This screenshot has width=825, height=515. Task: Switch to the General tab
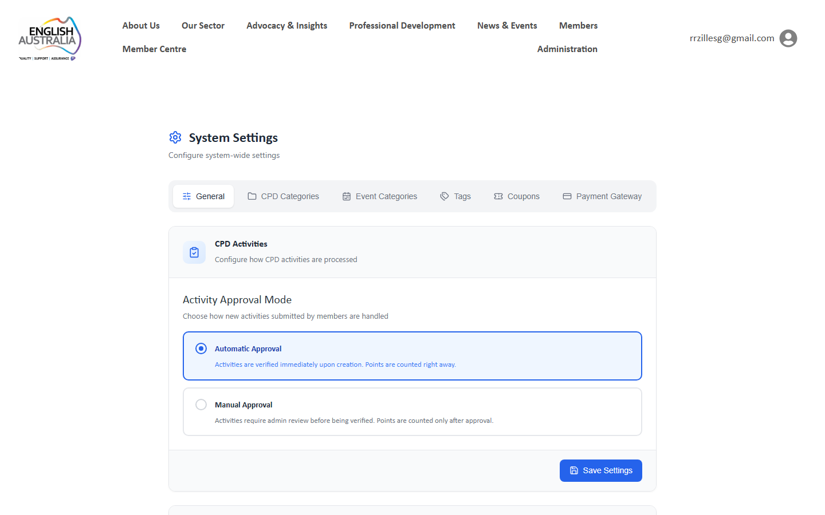[203, 196]
